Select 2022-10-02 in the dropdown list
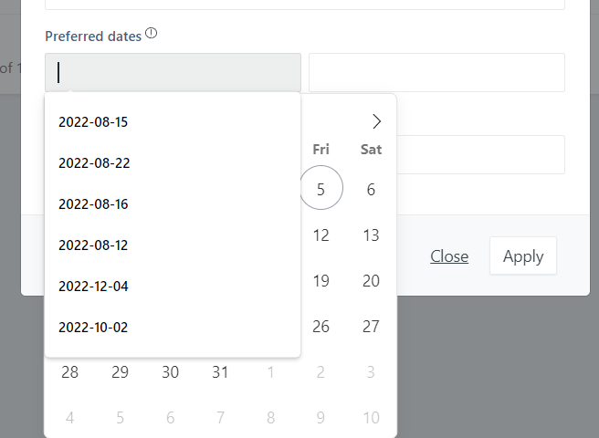Screen dimensions: 599x438 173,328
